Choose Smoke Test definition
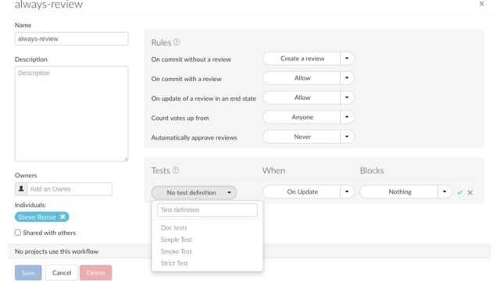500x281 pixels. click(x=176, y=251)
